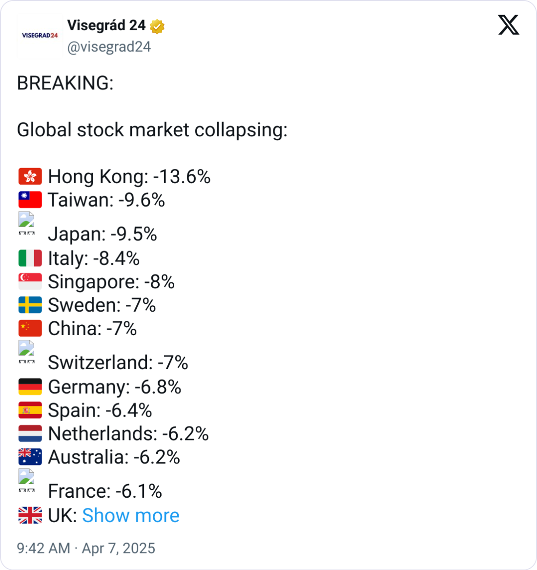Expand the tweet with Show more
The height and width of the screenshot is (570, 537).
coord(130,515)
